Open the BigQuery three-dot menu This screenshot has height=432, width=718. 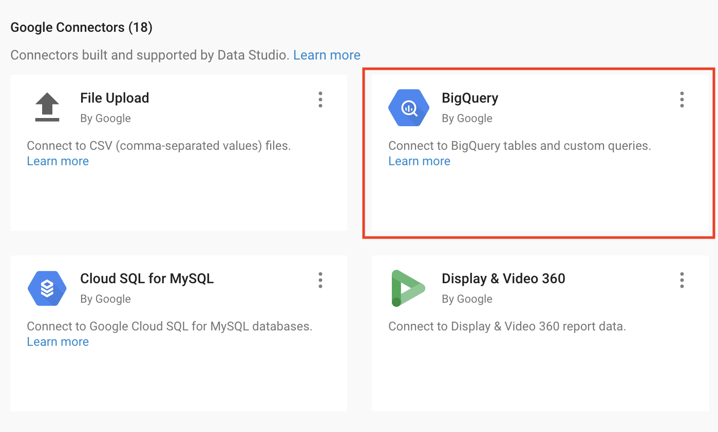682,100
